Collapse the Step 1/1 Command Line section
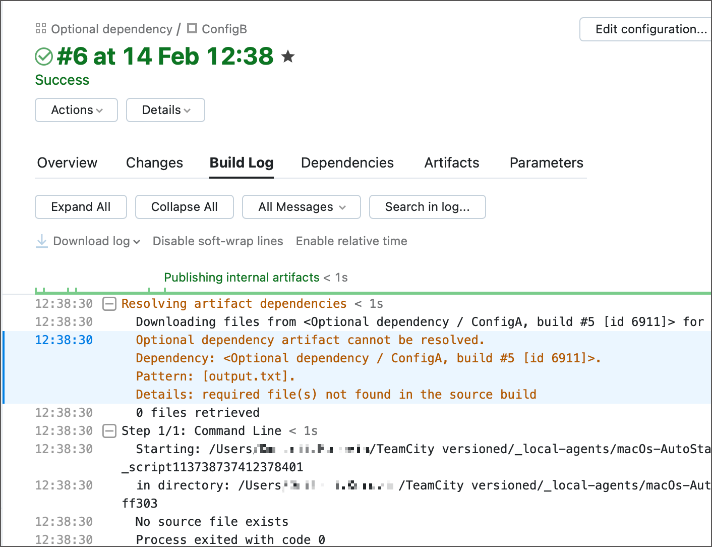The image size is (712, 547). tap(109, 430)
